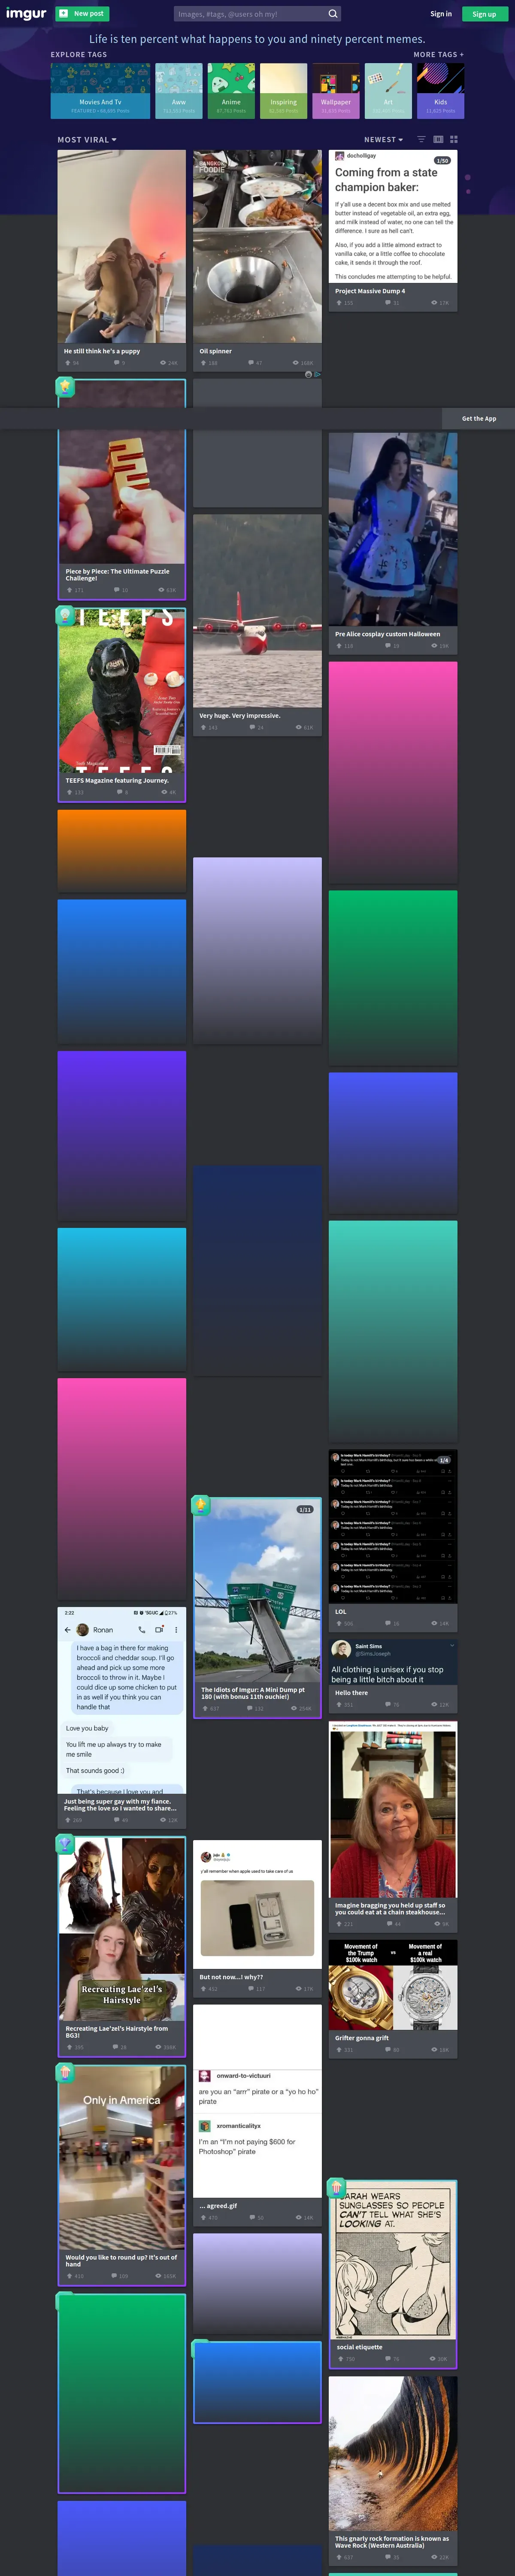Select the 'Aww' tag

click(179, 91)
